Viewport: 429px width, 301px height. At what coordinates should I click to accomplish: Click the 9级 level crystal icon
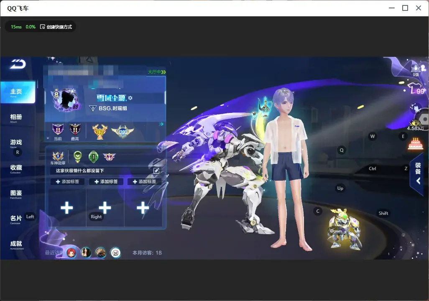coord(416,70)
